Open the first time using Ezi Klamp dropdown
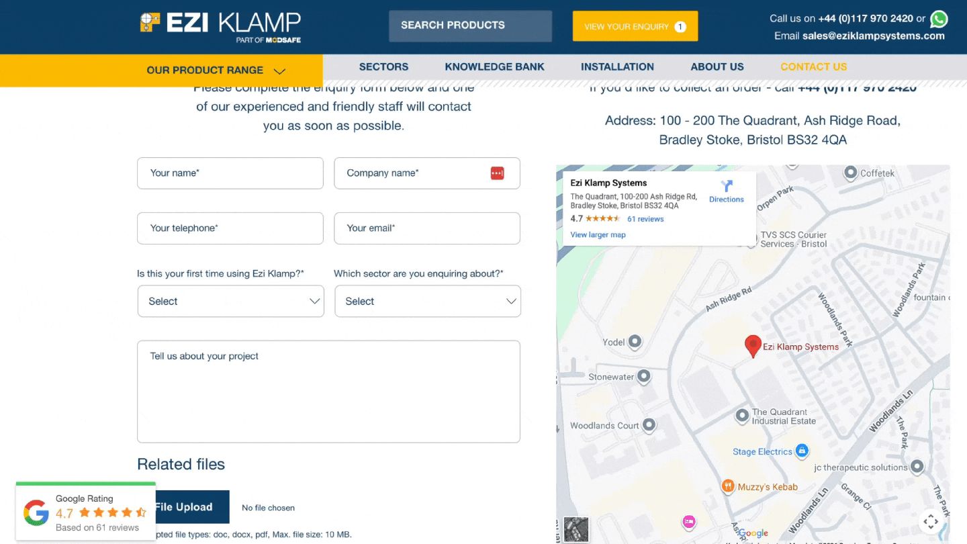Screen dimensions: 967x544 pos(231,301)
